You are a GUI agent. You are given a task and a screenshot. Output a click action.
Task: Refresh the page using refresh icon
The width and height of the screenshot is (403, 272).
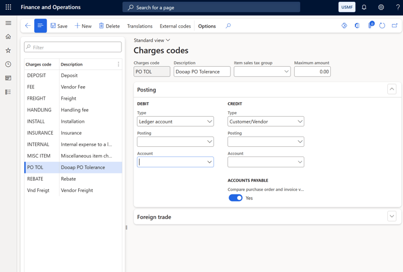tap(382, 26)
